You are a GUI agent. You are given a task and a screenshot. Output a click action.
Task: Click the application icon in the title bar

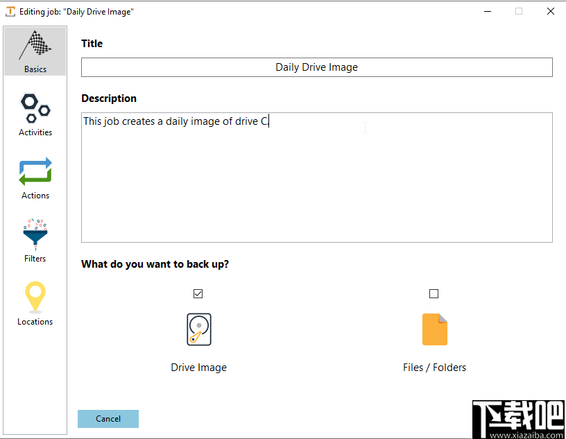[9, 11]
